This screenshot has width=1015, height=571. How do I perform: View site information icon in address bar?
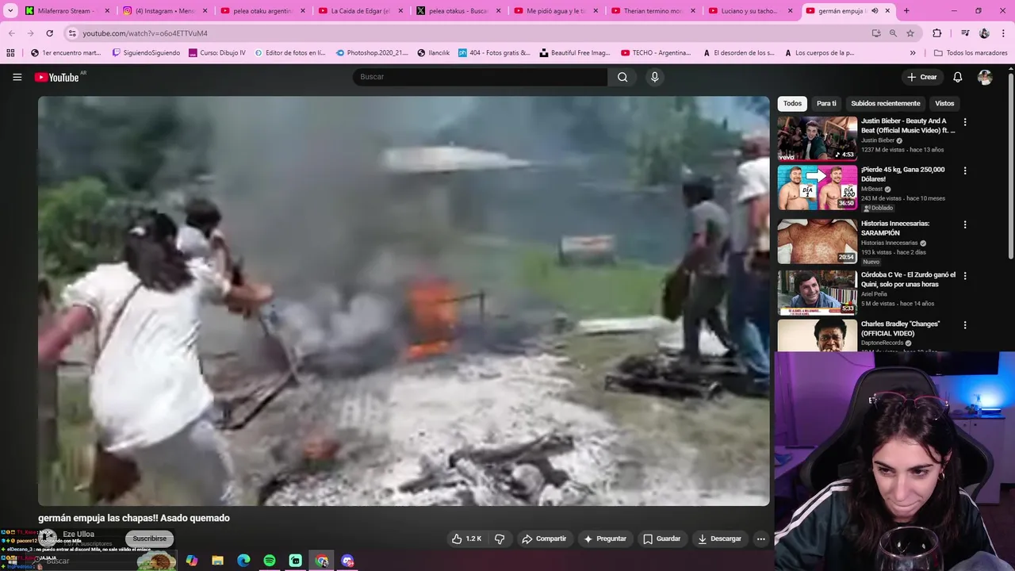coord(71,33)
